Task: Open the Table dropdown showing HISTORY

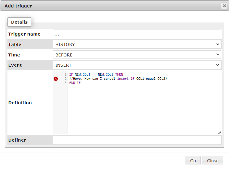Action: [x=137, y=45]
